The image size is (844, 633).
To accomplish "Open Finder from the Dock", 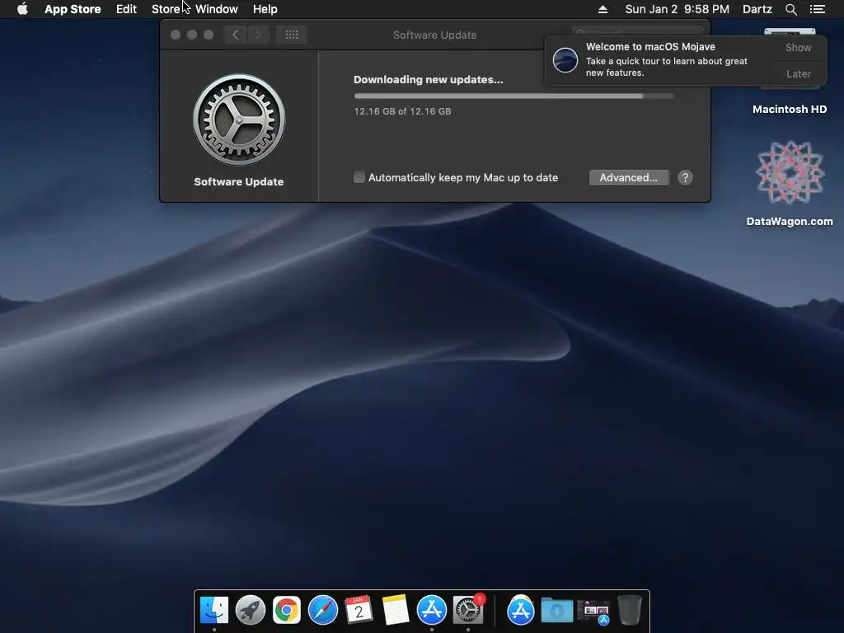I will tap(214, 611).
